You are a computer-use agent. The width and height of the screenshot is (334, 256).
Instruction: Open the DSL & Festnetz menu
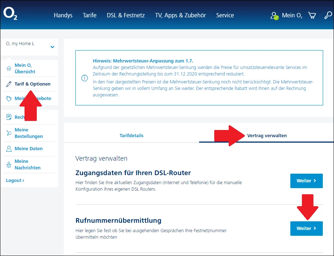126,16
